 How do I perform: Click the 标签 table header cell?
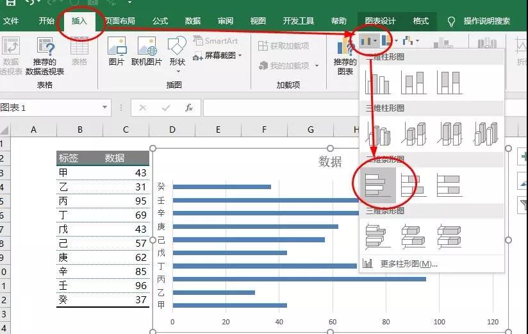79,158
